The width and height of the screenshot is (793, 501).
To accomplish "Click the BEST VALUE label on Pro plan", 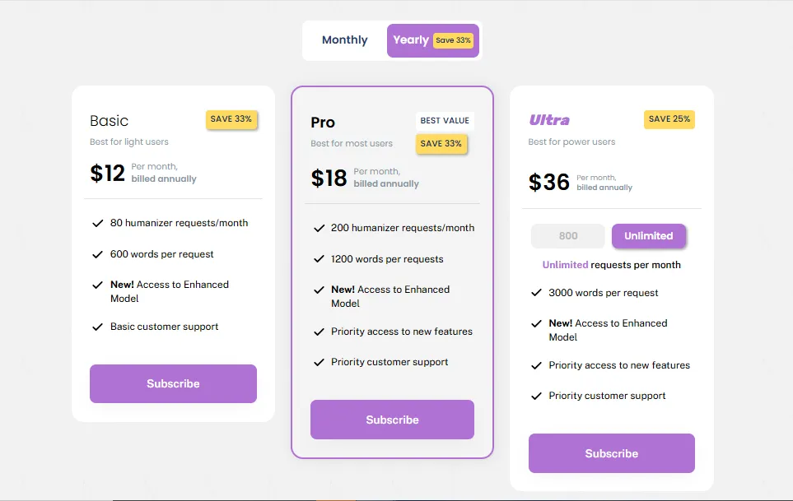I will pyautogui.click(x=445, y=120).
